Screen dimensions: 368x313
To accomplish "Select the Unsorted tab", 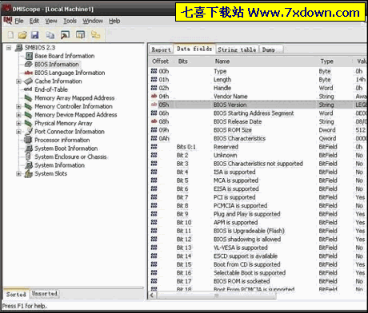I will pos(45,294).
